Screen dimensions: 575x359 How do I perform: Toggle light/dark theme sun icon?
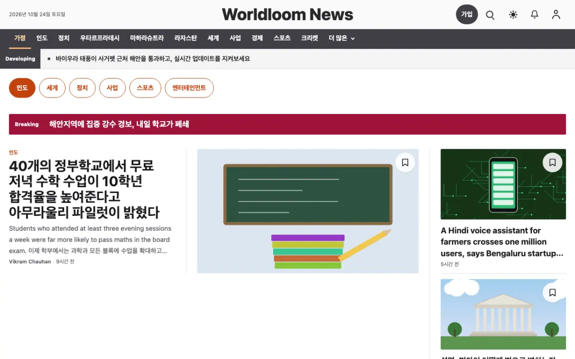pos(513,15)
